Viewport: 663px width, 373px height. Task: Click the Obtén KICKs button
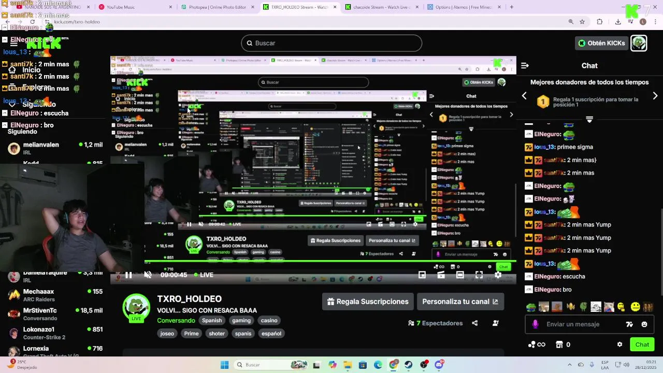(x=602, y=43)
